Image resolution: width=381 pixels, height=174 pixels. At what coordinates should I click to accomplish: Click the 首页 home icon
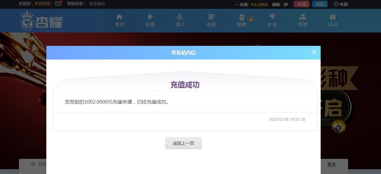119,17
